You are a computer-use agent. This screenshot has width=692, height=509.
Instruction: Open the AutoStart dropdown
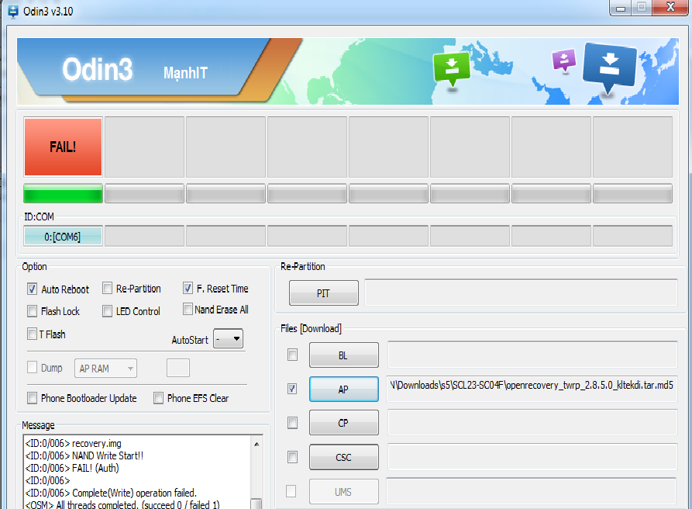(x=228, y=339)
